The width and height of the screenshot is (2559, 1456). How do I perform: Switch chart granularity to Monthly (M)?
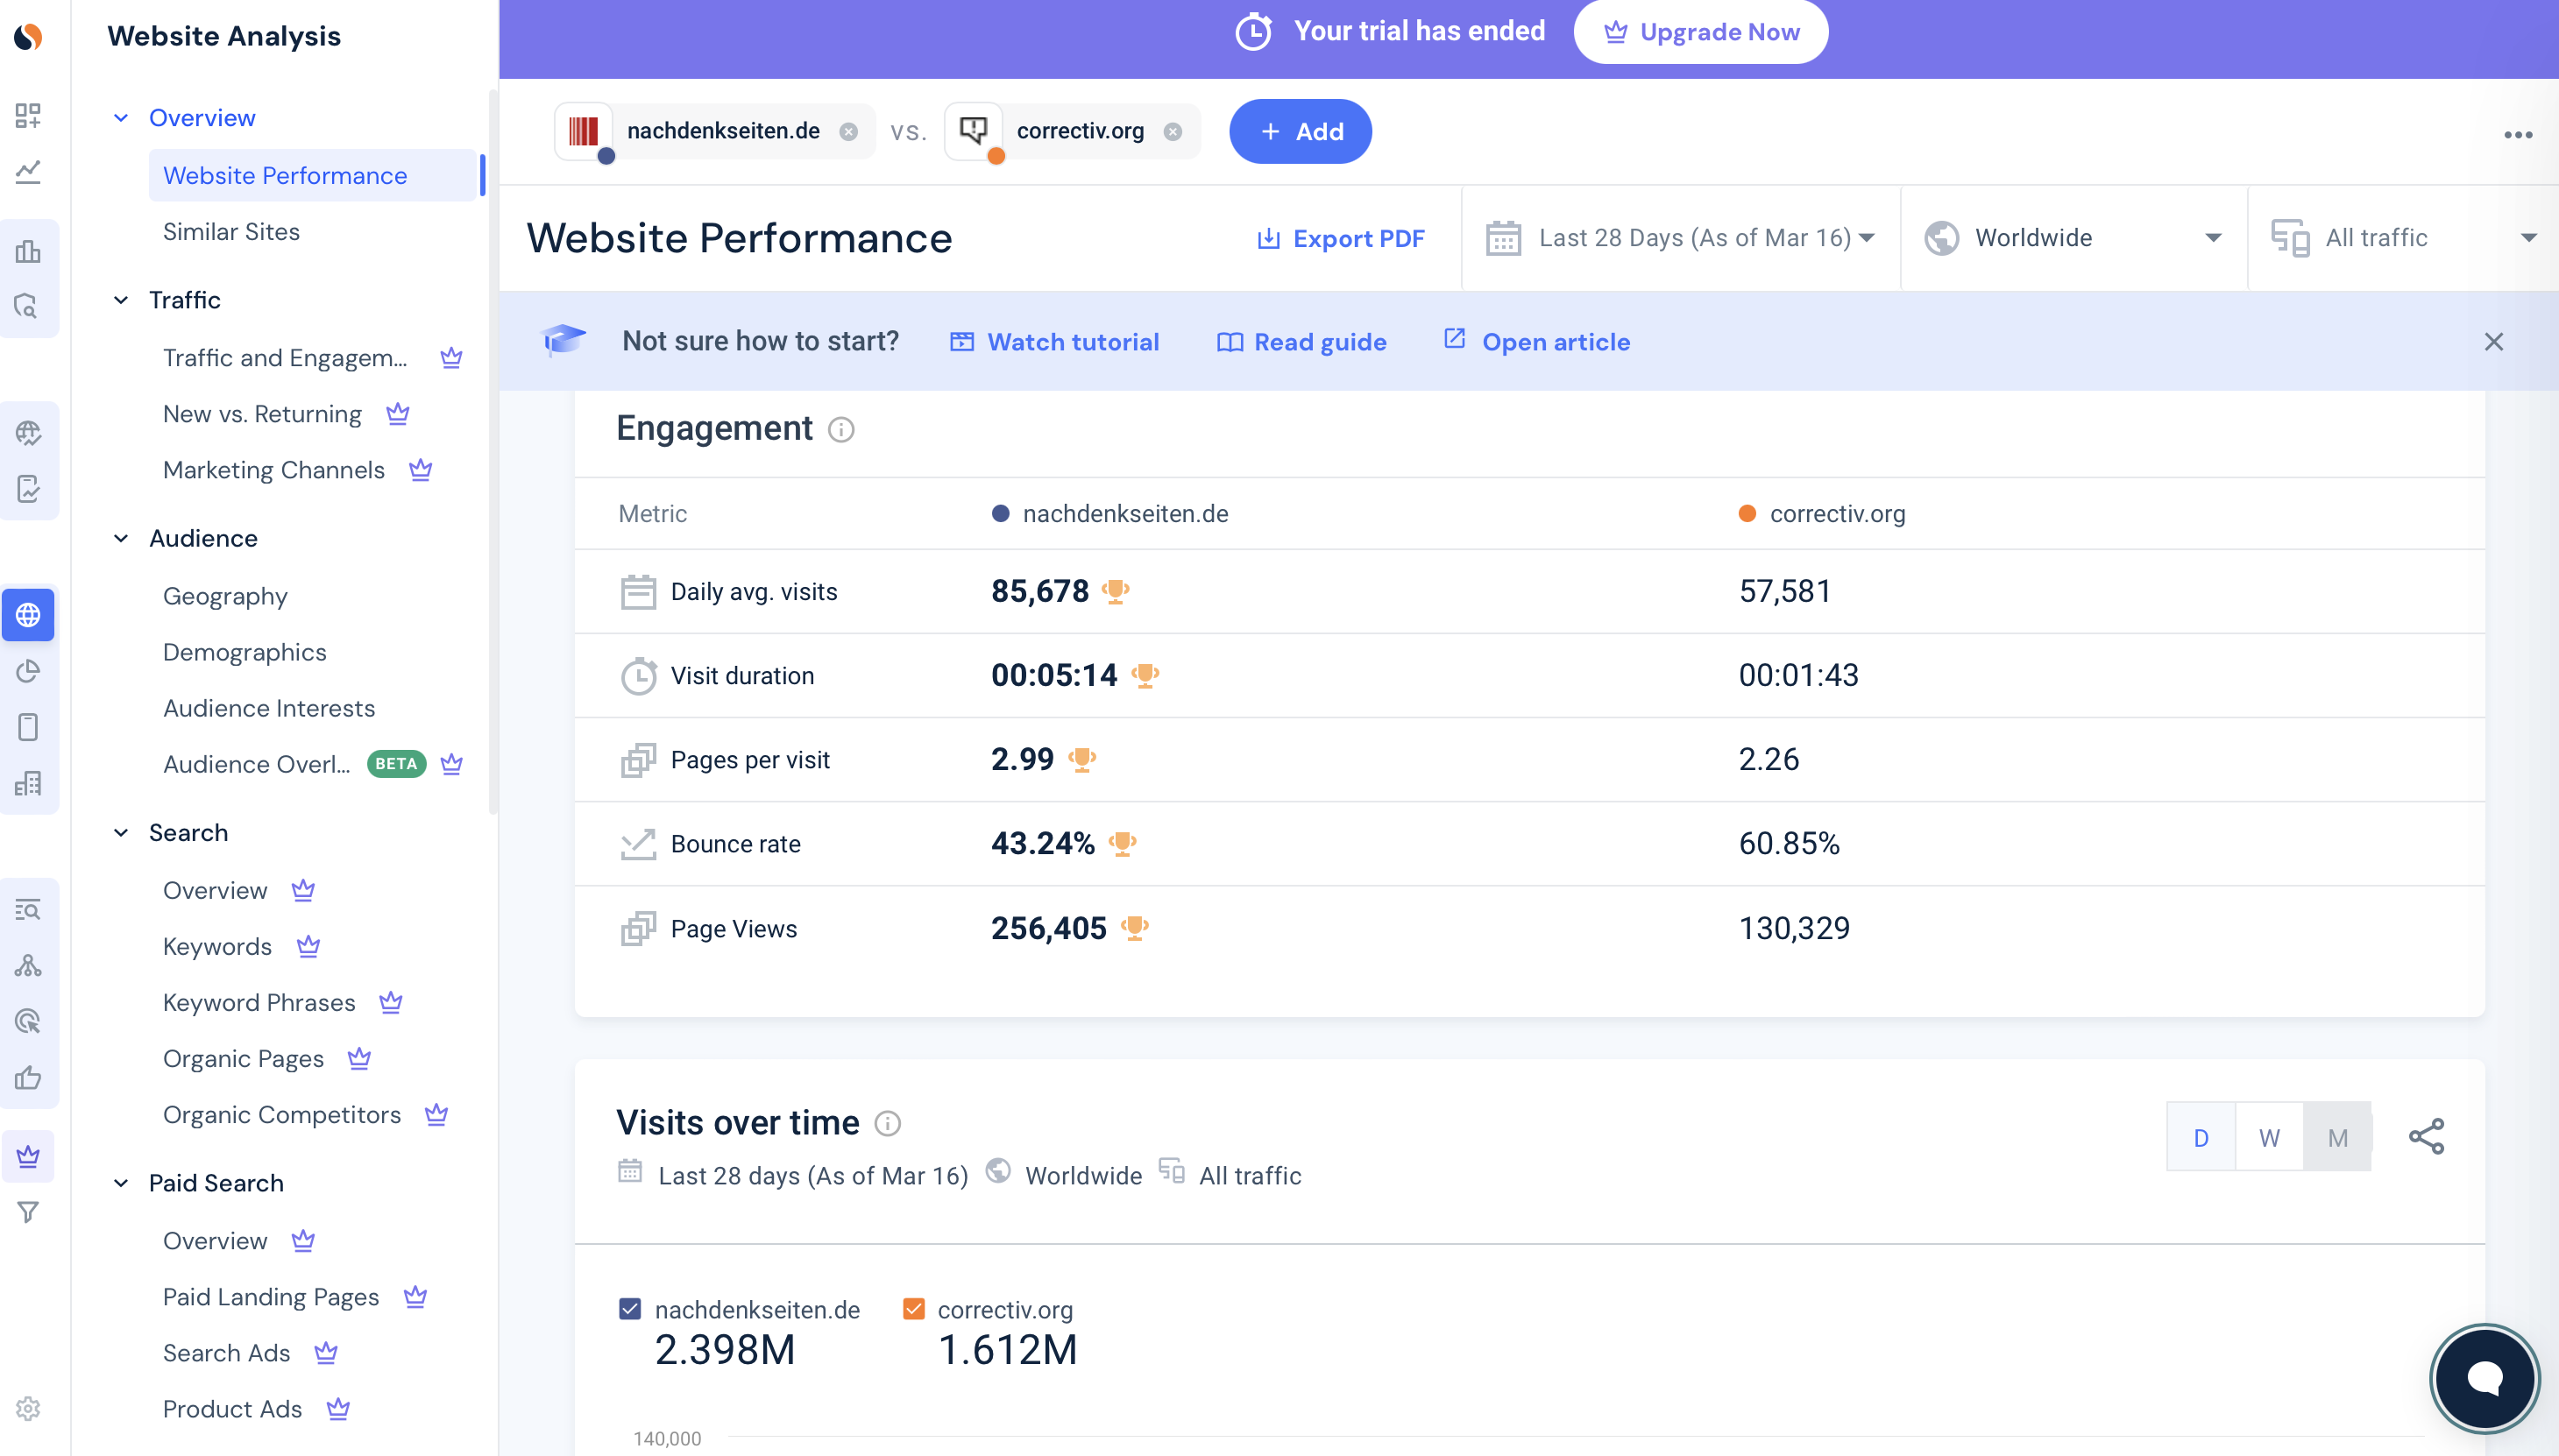click(x=2337, y=1137)
